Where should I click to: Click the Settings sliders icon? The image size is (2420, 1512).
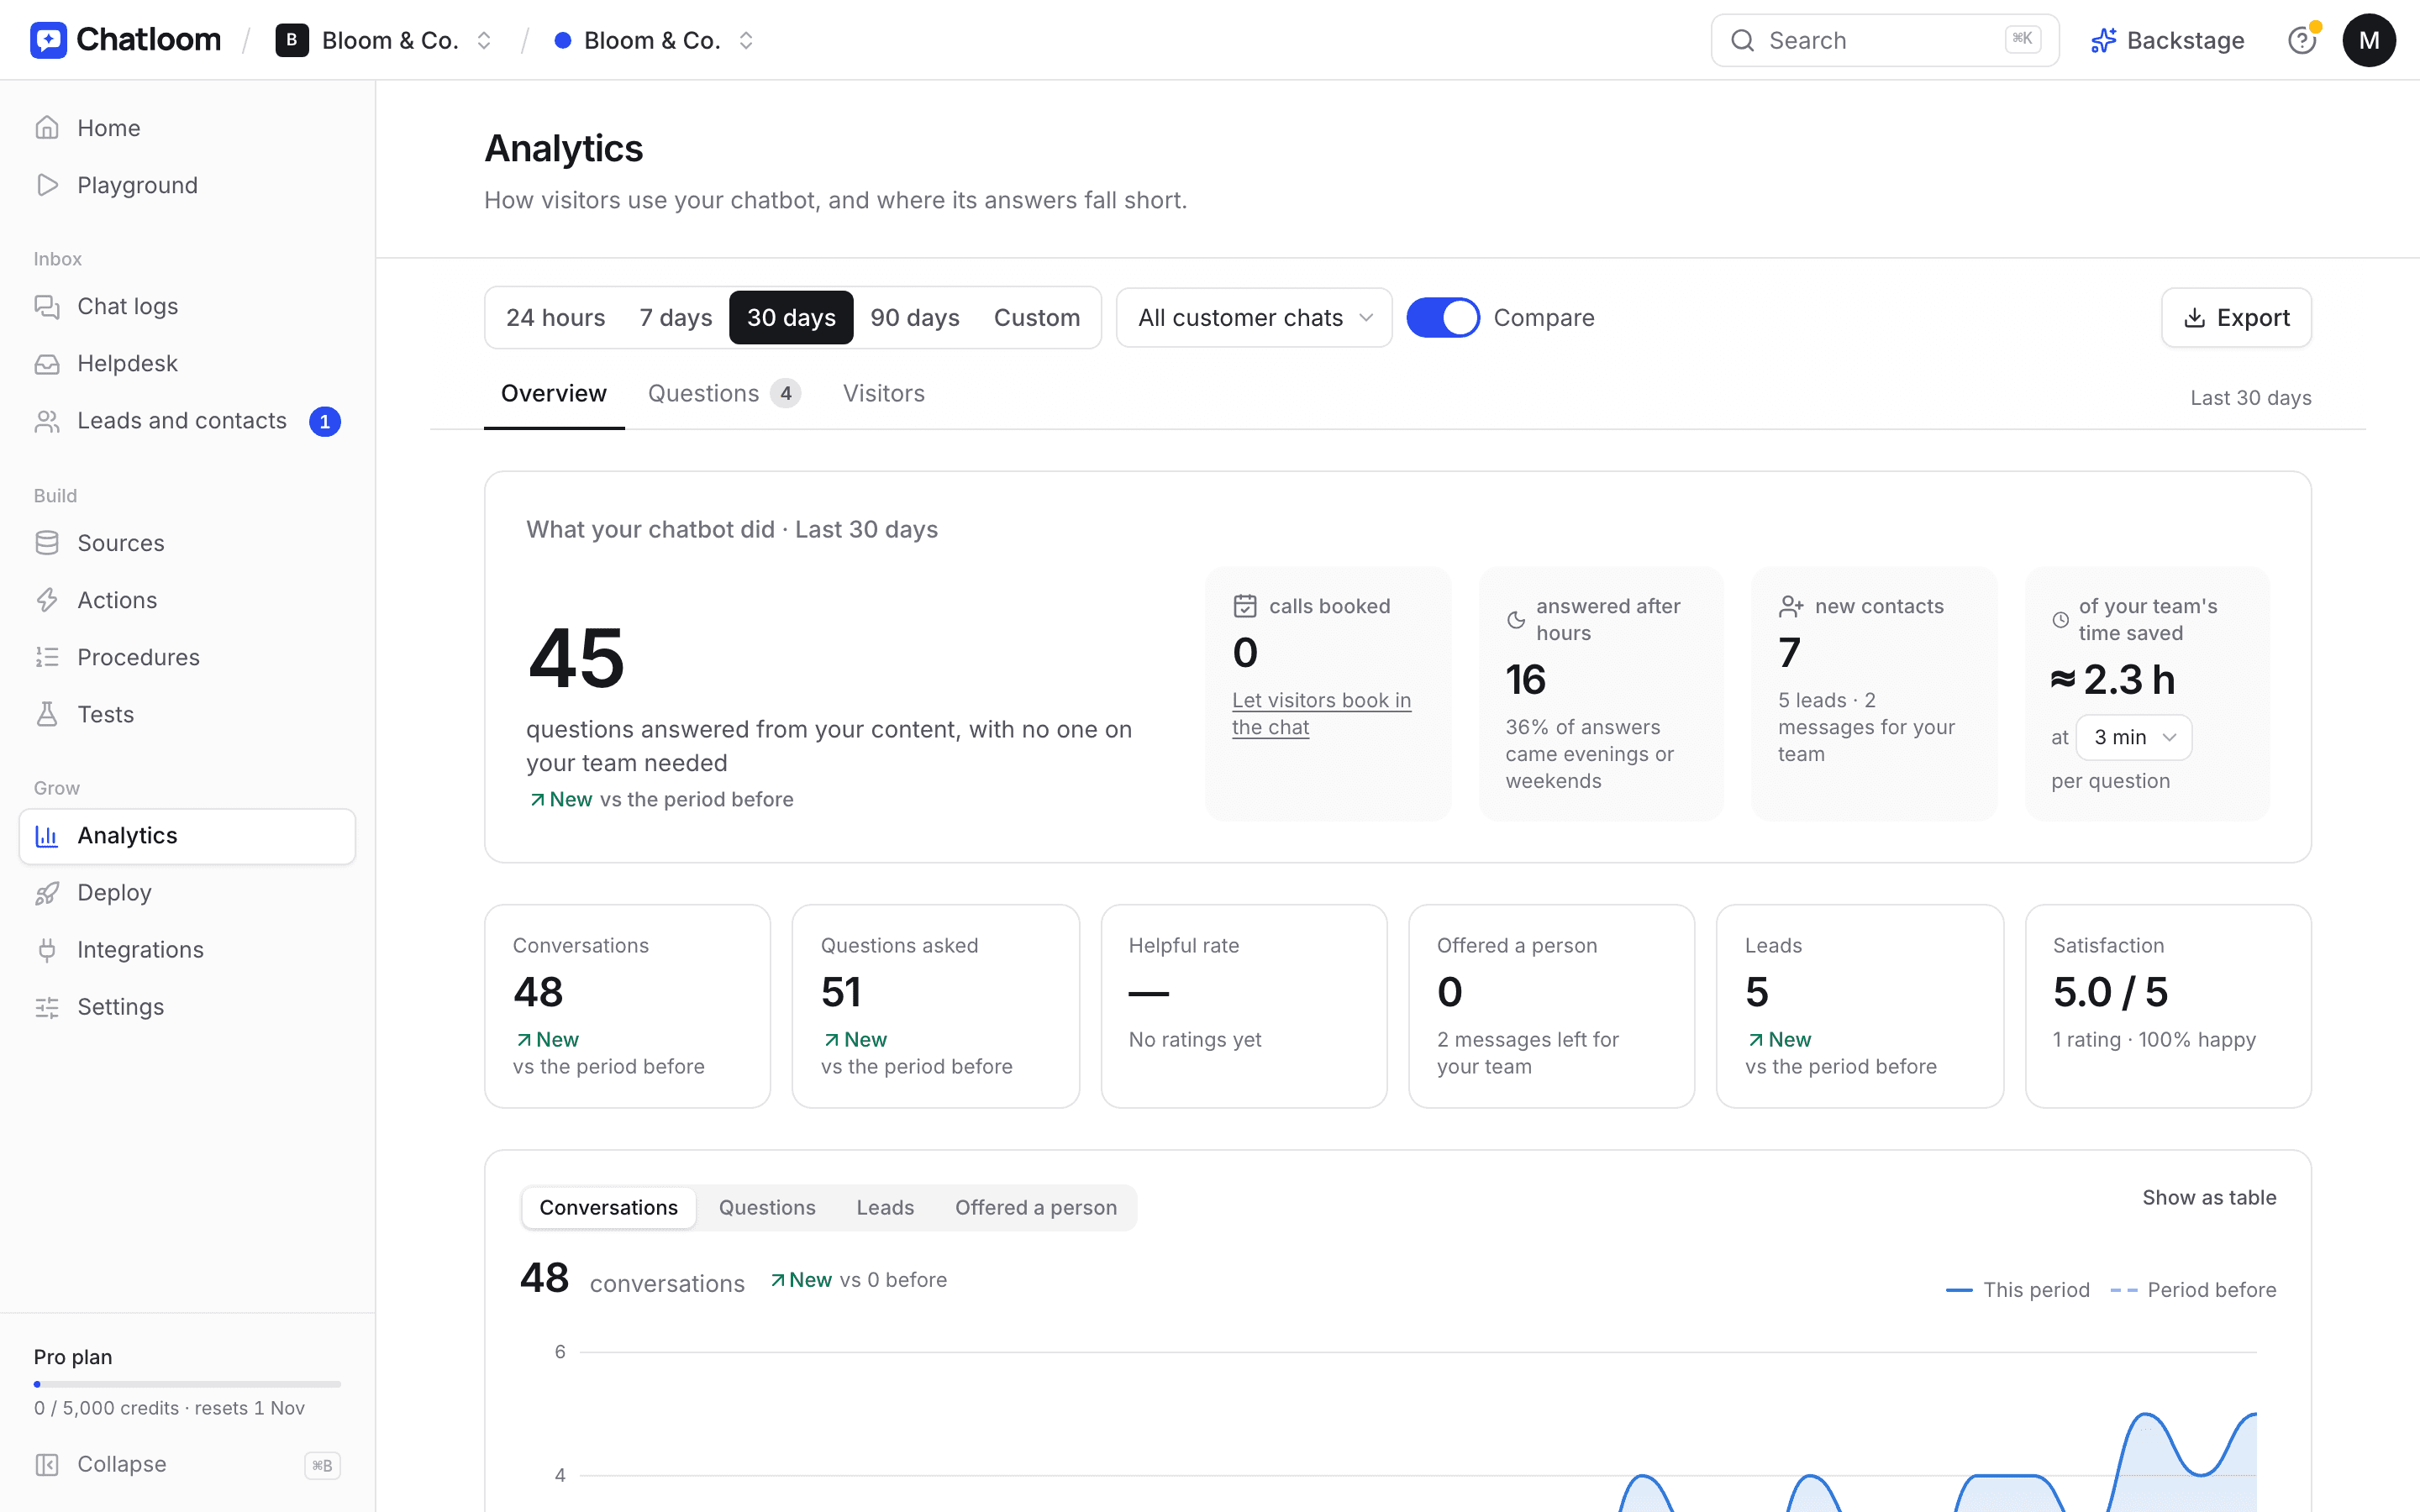click(47, 1007)
